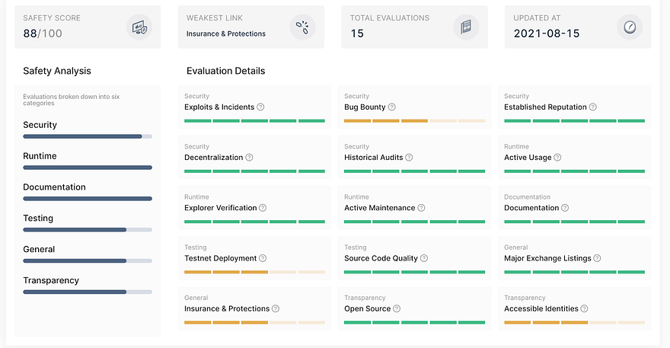
Task: Open help icon next to Historical Audits
Action: (409, 158)
